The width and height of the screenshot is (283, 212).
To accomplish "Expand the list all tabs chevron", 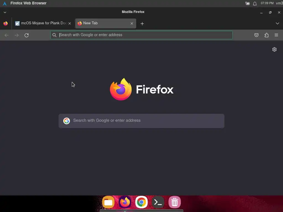I will pos(277,23).
